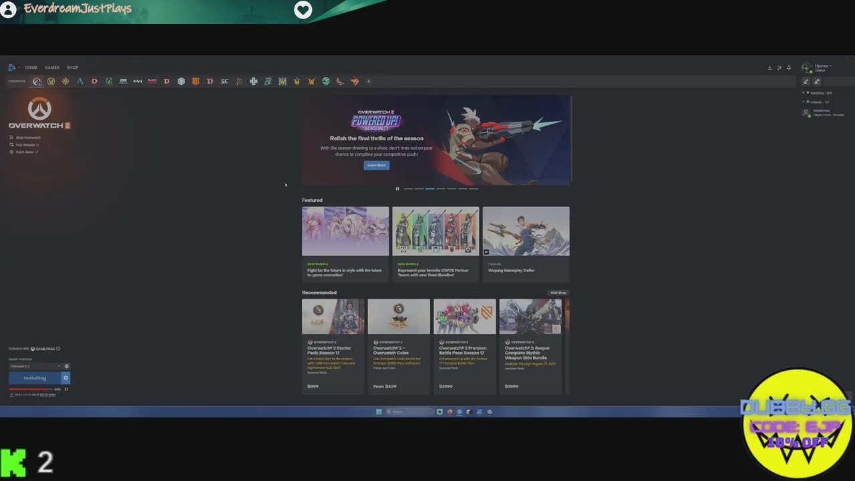Image resolution: width=855 pixels, height=481 pixels.
Task: Open the Game Version dropdown
Action: click(35, 366)
